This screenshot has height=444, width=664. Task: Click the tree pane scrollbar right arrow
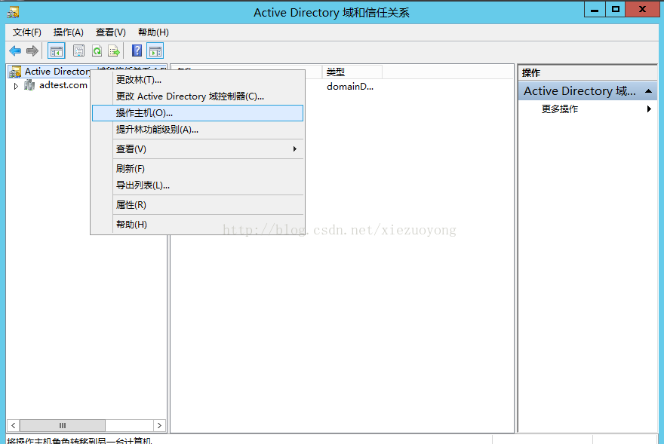tap(159, 425)
